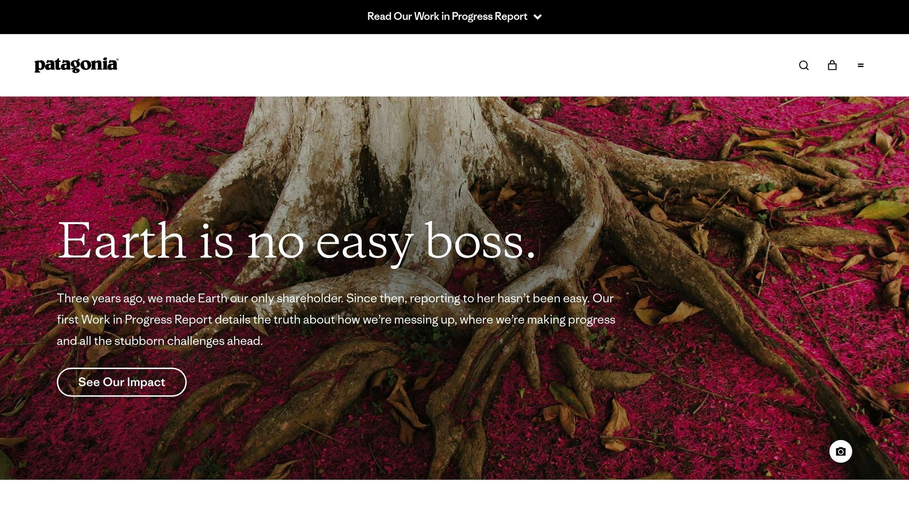Click the 'Earth is no easy boss.' headline

coord(296,241)
